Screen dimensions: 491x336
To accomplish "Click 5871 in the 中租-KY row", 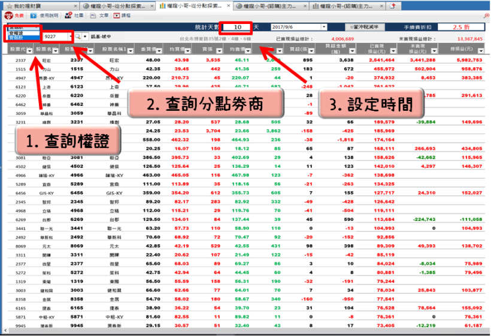I will tap(21, 317).
